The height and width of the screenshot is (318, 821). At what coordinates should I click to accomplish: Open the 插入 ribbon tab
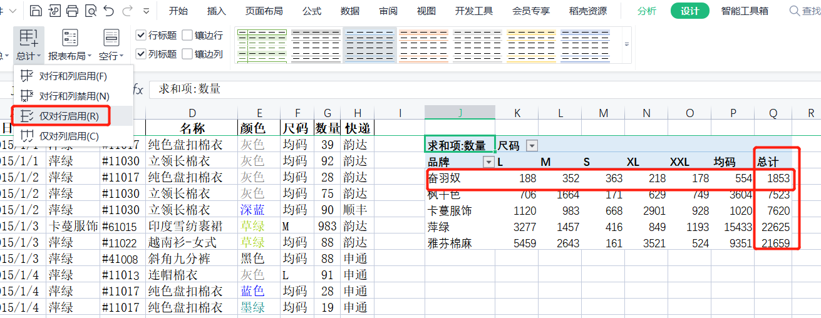point(217,11)
